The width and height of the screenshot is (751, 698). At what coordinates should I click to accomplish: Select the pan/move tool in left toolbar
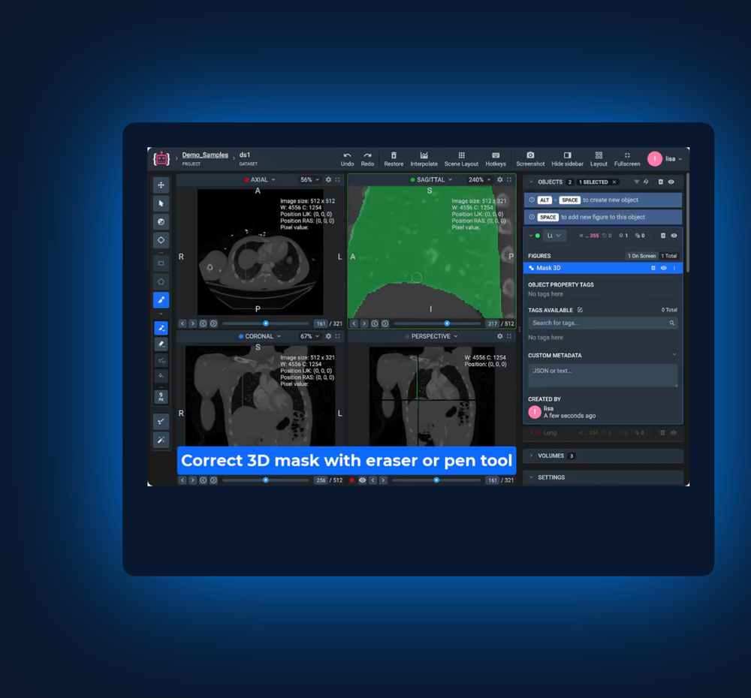click(161, 185)
